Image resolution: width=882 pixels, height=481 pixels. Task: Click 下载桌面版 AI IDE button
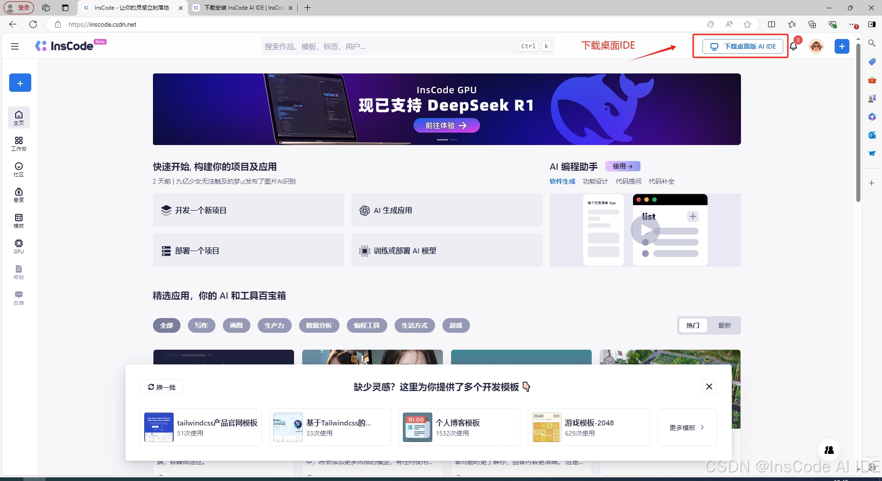click(743, 46)
